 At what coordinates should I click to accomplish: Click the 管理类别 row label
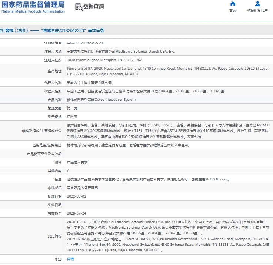click(55, 108)
